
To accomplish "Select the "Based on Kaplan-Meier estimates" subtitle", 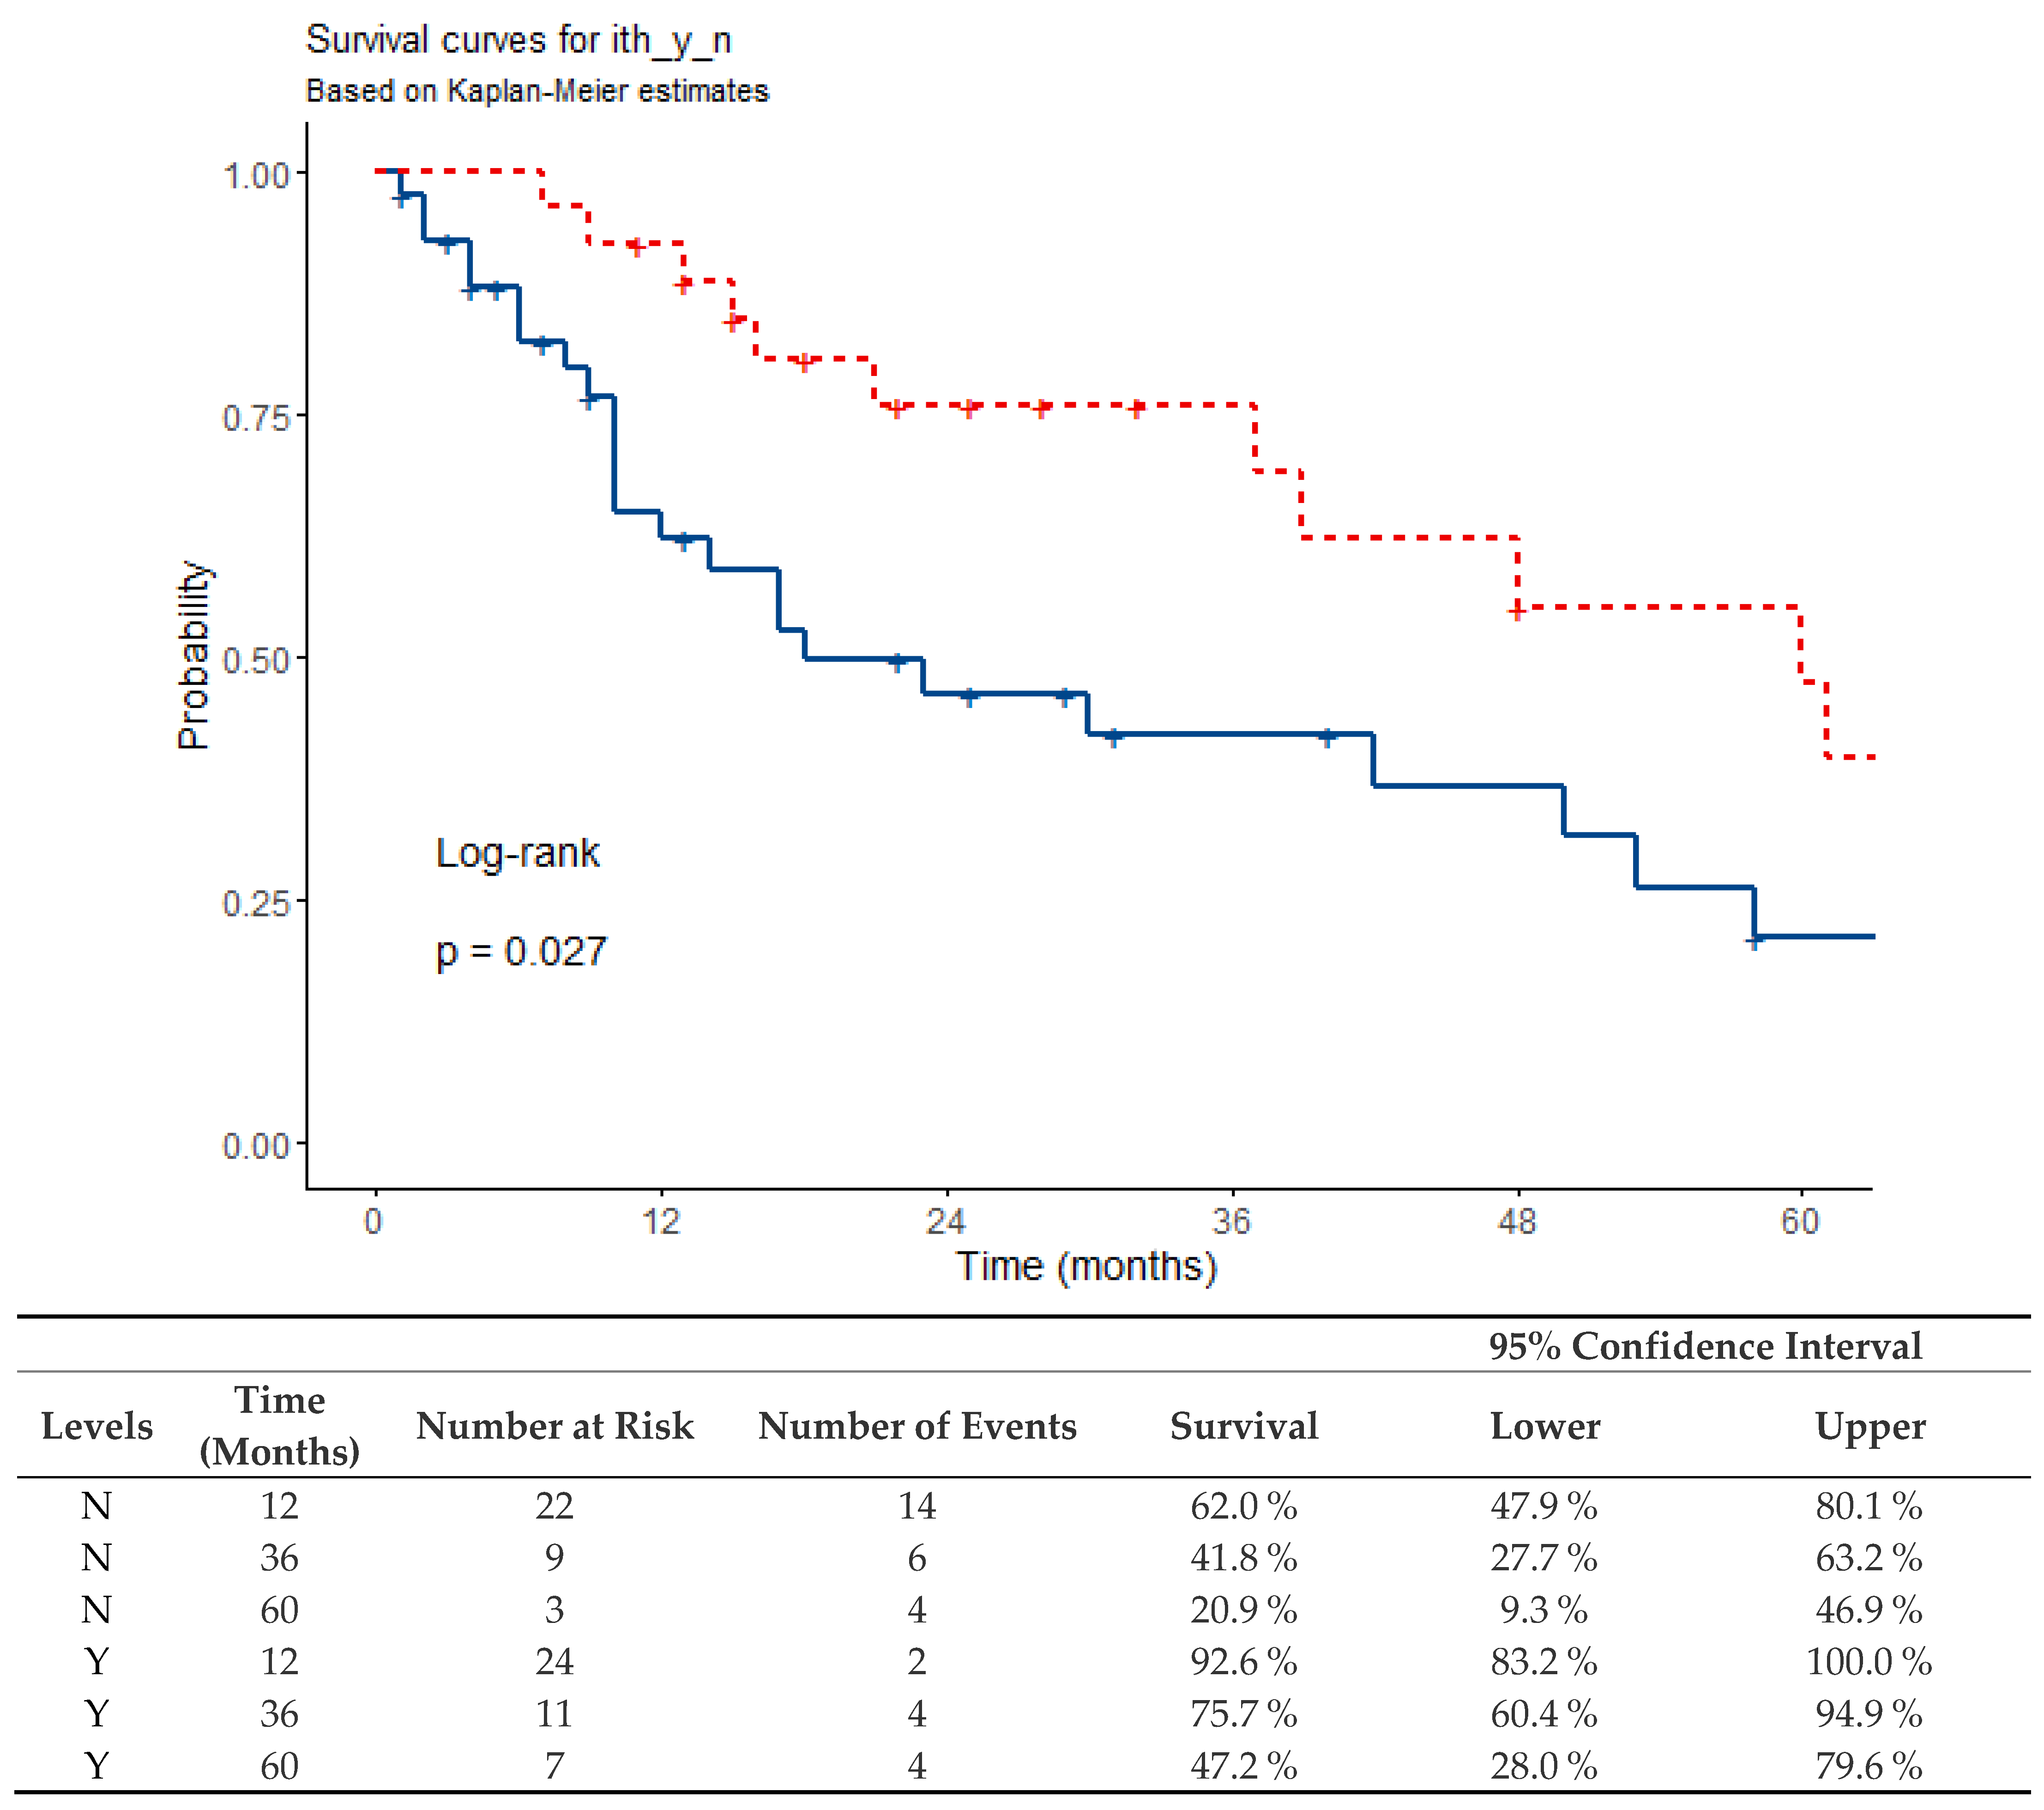I will click(x=537, y=91).
